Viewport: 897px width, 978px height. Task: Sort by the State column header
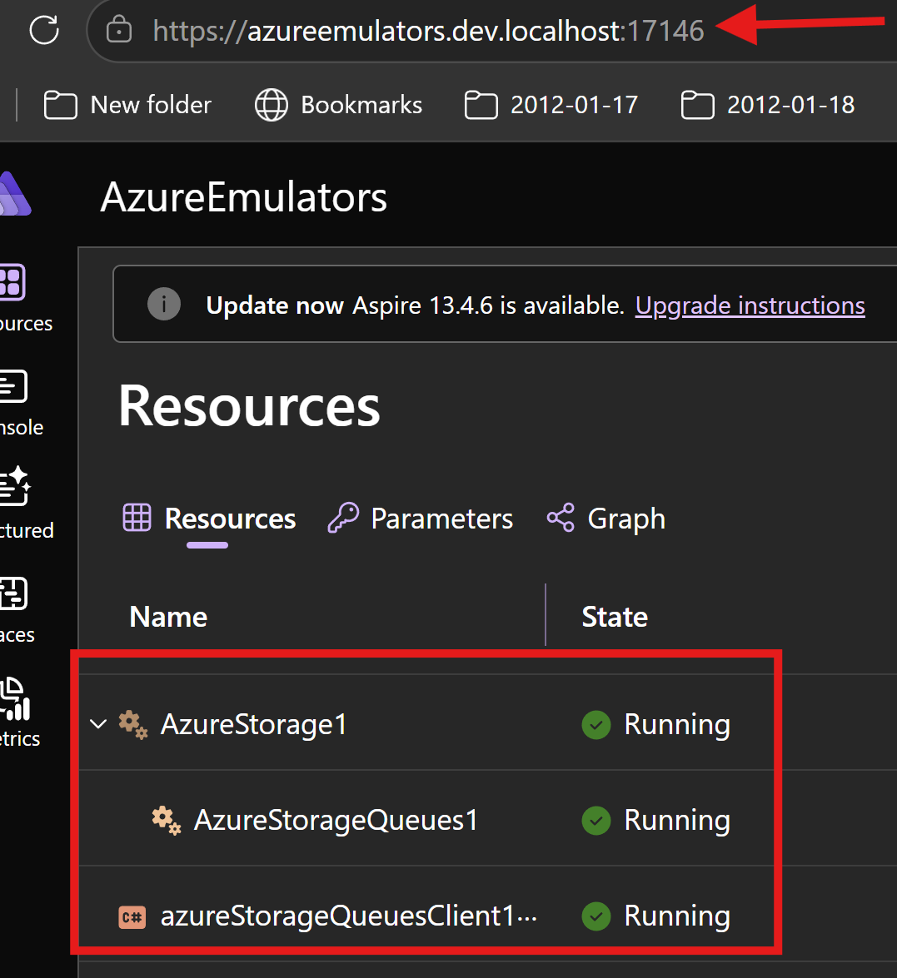click(x=615, y=617)
